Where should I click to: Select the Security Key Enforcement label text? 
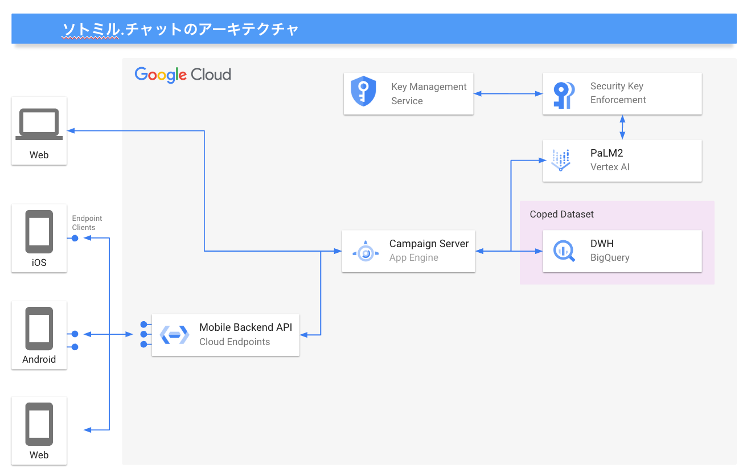click(x=618, y=93)
